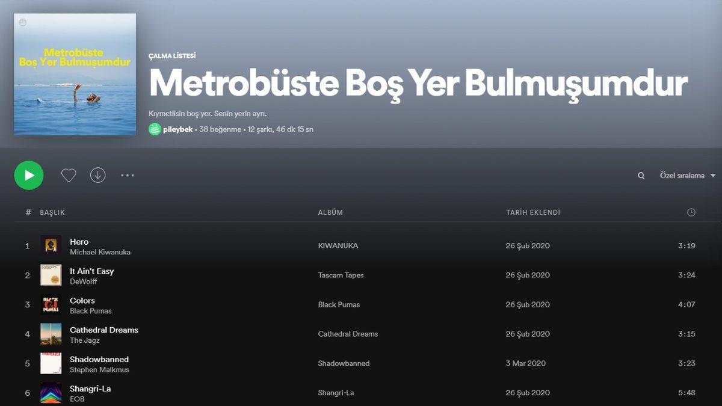Image resolution: width=722 pixels, height=406 pixels.
Task: Click the green Play button for the playlist
Action: point(28,174)
